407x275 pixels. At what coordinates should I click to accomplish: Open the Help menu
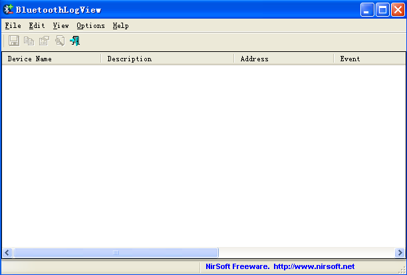pos(120,25)
